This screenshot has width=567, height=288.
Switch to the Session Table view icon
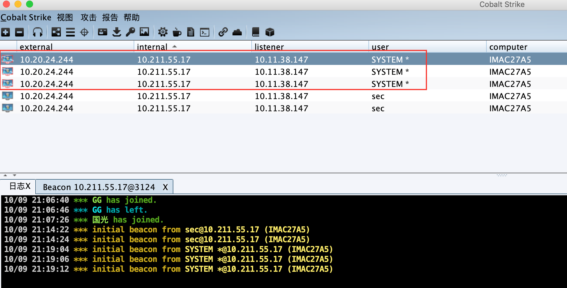pyautogui.click(x=70, y=32)
